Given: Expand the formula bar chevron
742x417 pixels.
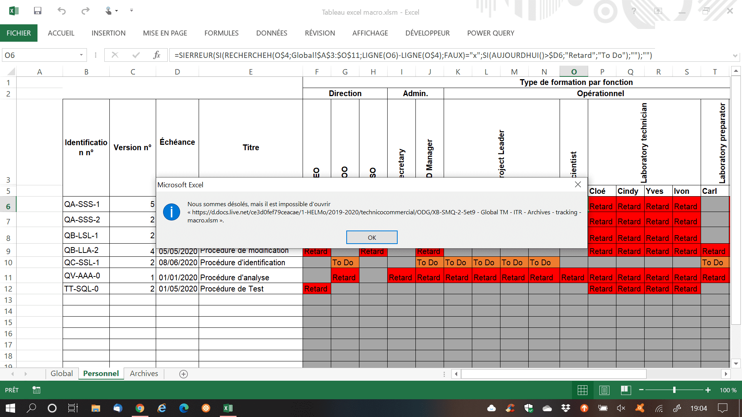Looking at the screenshot, I should (735, 56).
